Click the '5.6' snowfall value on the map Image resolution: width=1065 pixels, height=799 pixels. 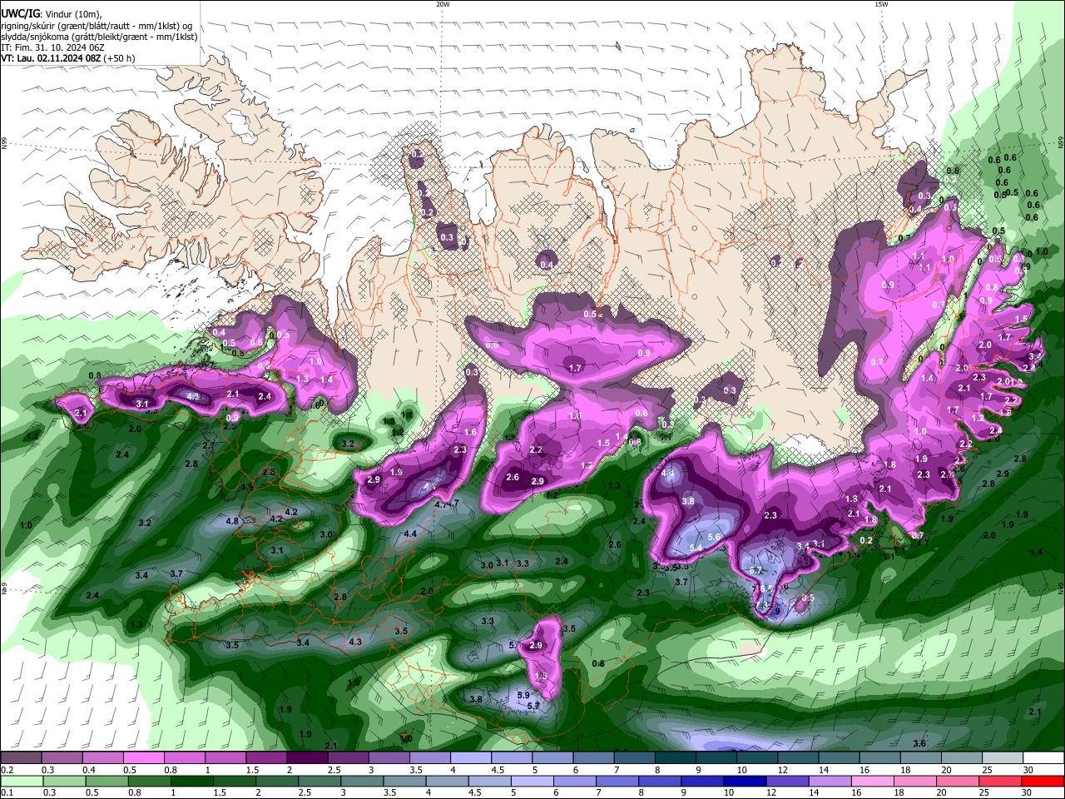713,538
